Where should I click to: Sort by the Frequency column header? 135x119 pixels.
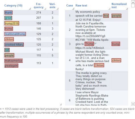click(38, 6)
